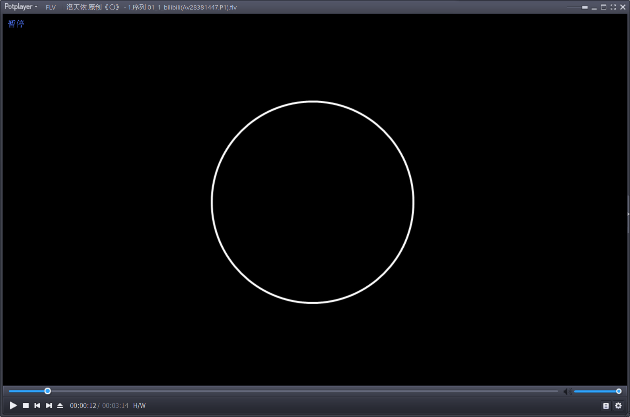Viewport: 630px width, 417px height.
Task: Click the volume slider handle
Action: point(619,391)
